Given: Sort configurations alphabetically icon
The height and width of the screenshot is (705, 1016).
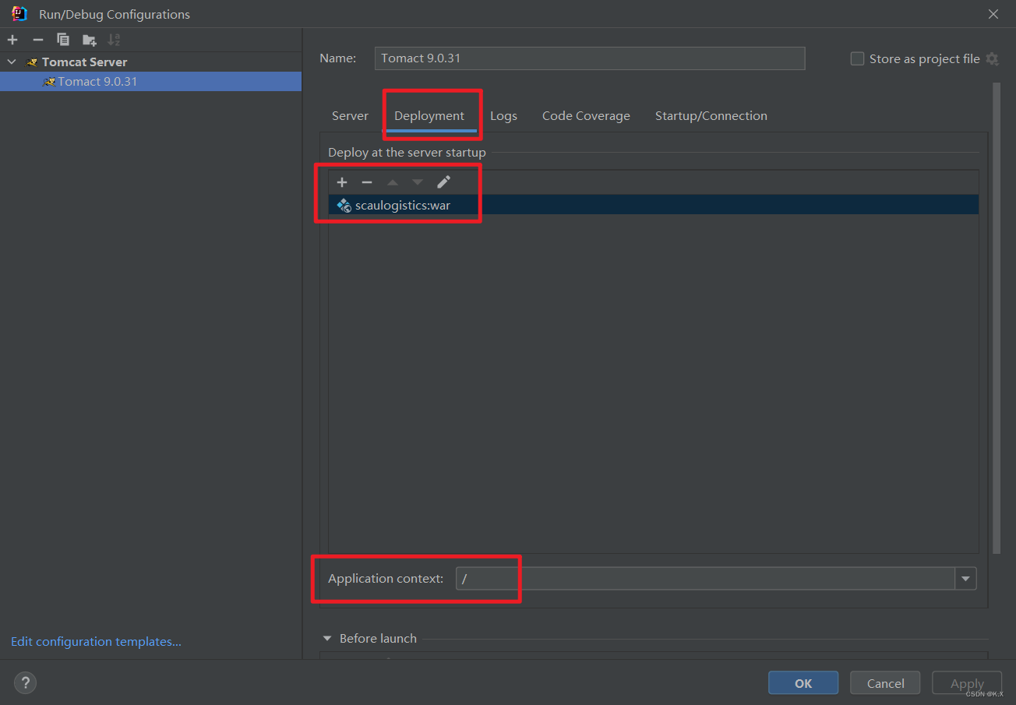Looking at the screenshot, I should pos(114,40).
